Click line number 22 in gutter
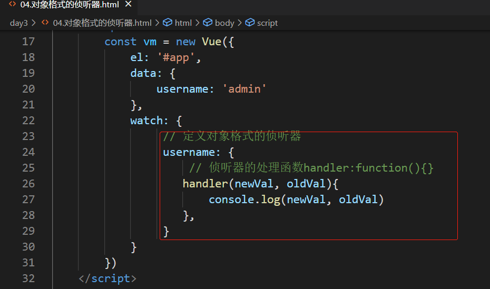This screenshot has height=289, width=490. click(28, 121)
